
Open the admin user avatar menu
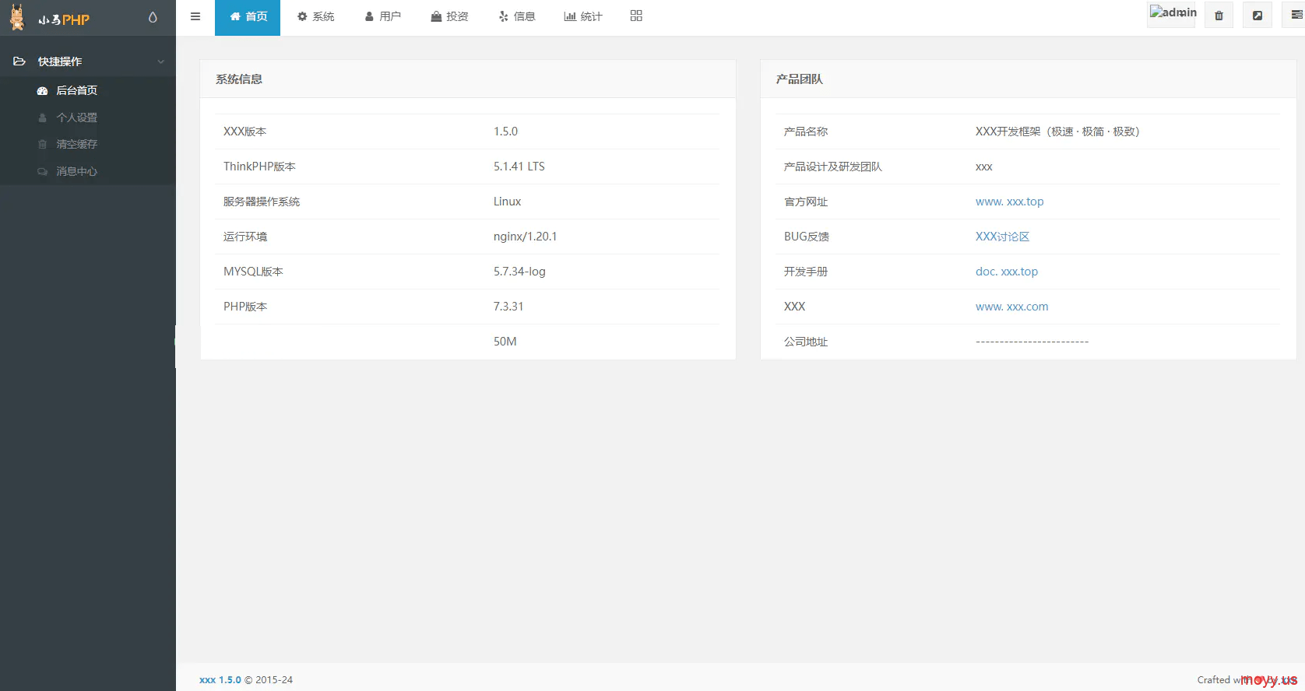click(x=1172, y=14)
